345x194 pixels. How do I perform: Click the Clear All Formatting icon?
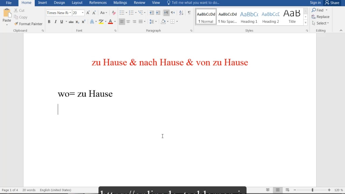point(114,13)
